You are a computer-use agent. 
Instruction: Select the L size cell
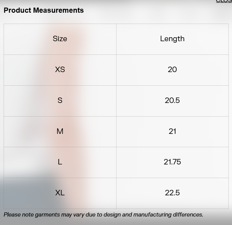(60, 162)
